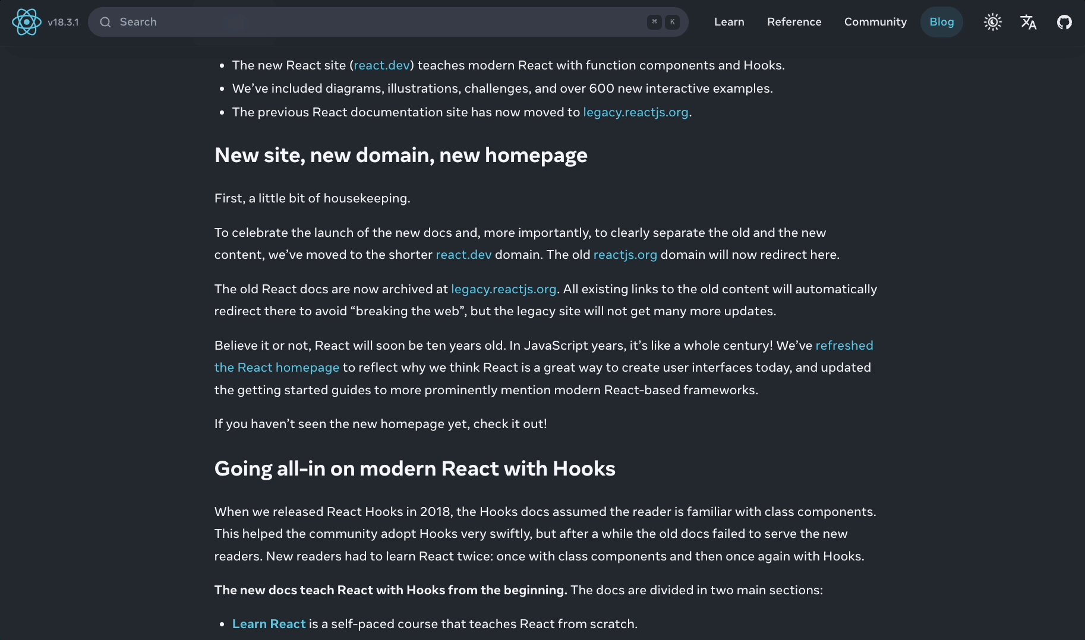Click the v18.3.1 version label
This screenshot has height=640, width=1085.
63,22
